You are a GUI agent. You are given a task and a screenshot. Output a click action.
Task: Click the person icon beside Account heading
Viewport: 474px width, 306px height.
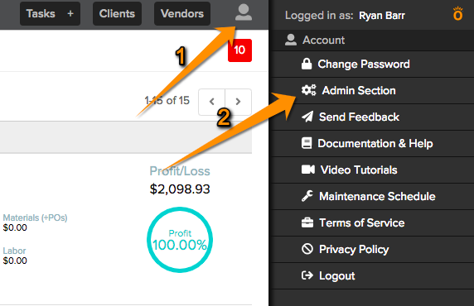click(x=291, y=40)
